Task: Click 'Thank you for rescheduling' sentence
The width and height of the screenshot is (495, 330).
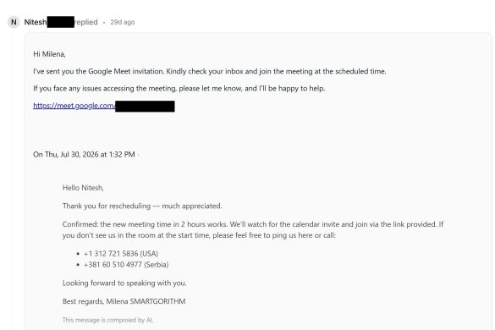Action: (142, 206)
